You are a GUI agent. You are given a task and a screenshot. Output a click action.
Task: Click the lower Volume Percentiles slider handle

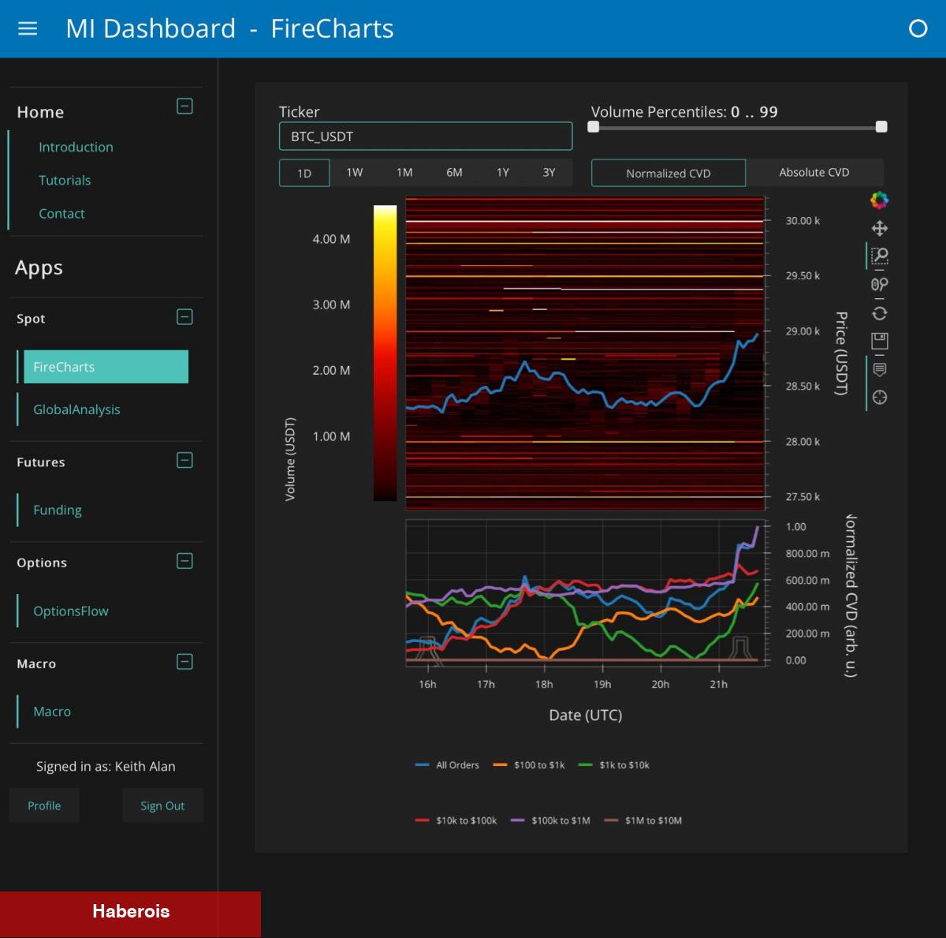pos(594,126)
